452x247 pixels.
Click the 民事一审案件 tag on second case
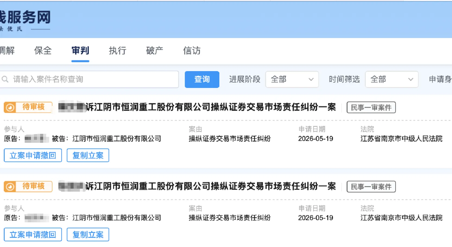371,187
